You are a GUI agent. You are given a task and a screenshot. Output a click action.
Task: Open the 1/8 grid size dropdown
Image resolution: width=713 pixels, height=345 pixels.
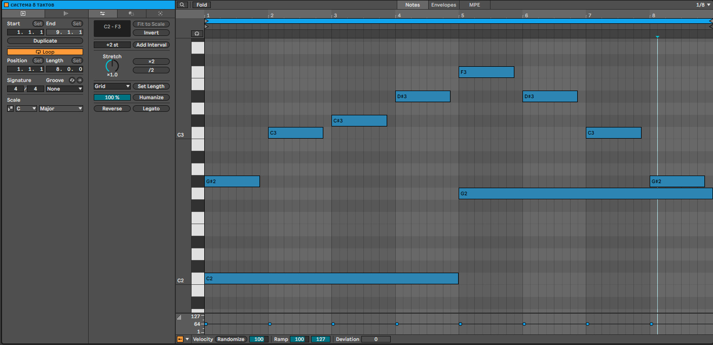pyautogui.click(x=703, y=5)
